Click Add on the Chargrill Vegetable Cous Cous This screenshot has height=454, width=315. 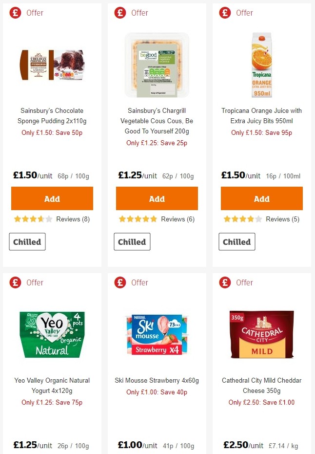coord(157,199)
